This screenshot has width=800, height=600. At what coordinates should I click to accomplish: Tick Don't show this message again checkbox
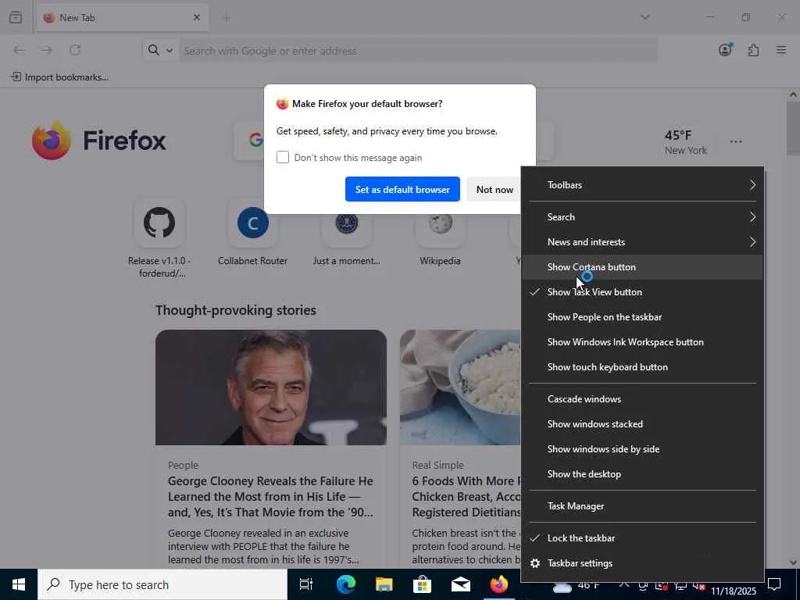[283, 157]
